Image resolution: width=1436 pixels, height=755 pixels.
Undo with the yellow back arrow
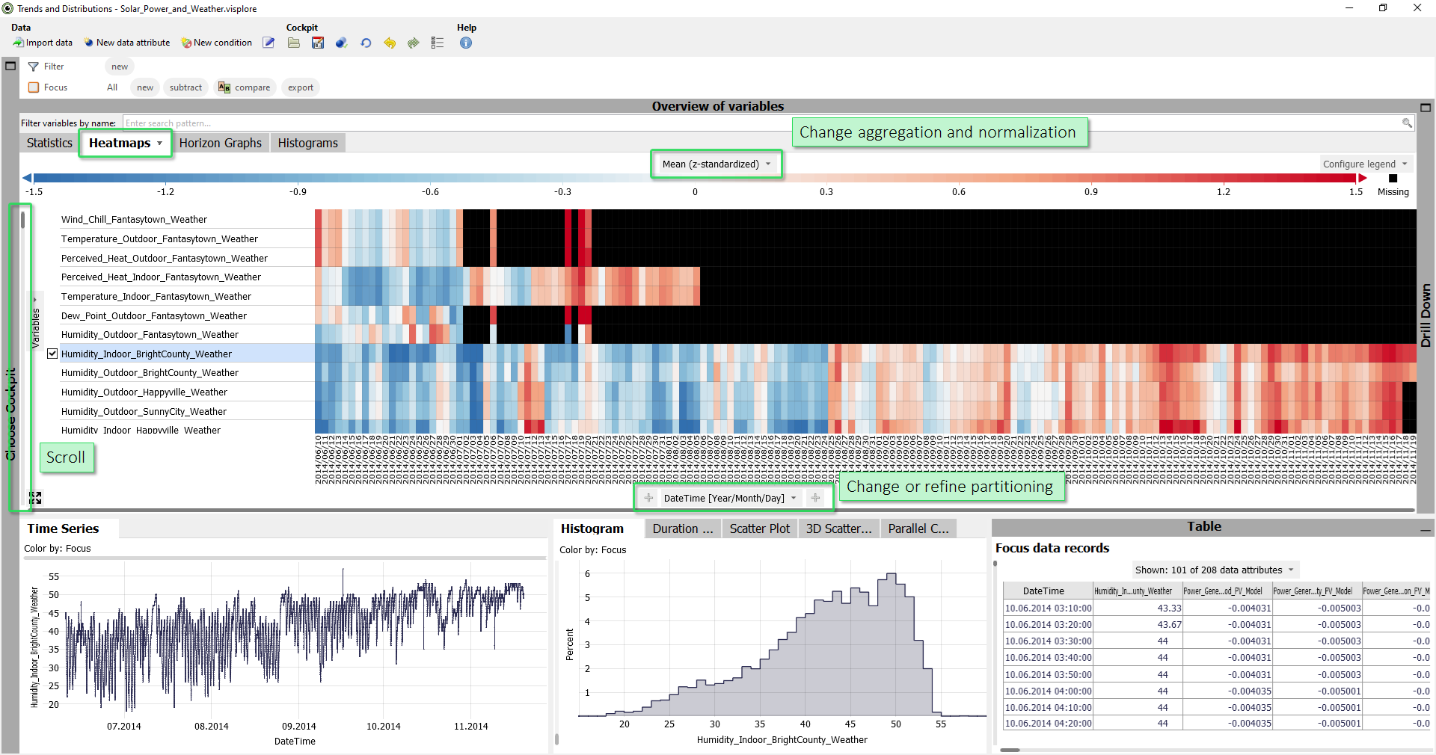pyautogui.click(x=390, y=43)
